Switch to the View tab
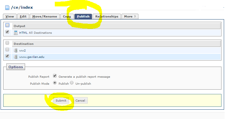Viewport: 227px width, 119px height. click(10, 17)
